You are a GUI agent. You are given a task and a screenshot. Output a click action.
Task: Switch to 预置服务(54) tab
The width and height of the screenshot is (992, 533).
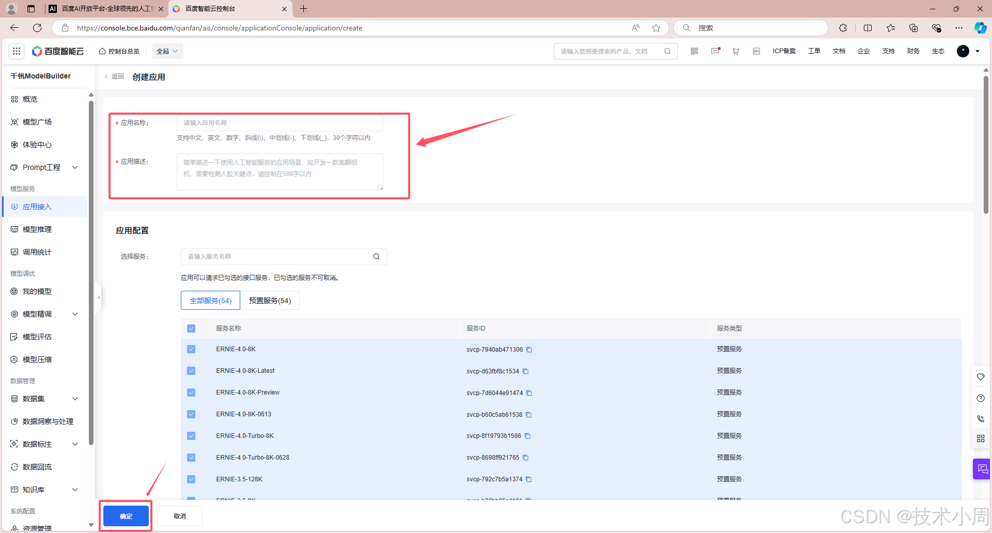[x=270, y=301]
